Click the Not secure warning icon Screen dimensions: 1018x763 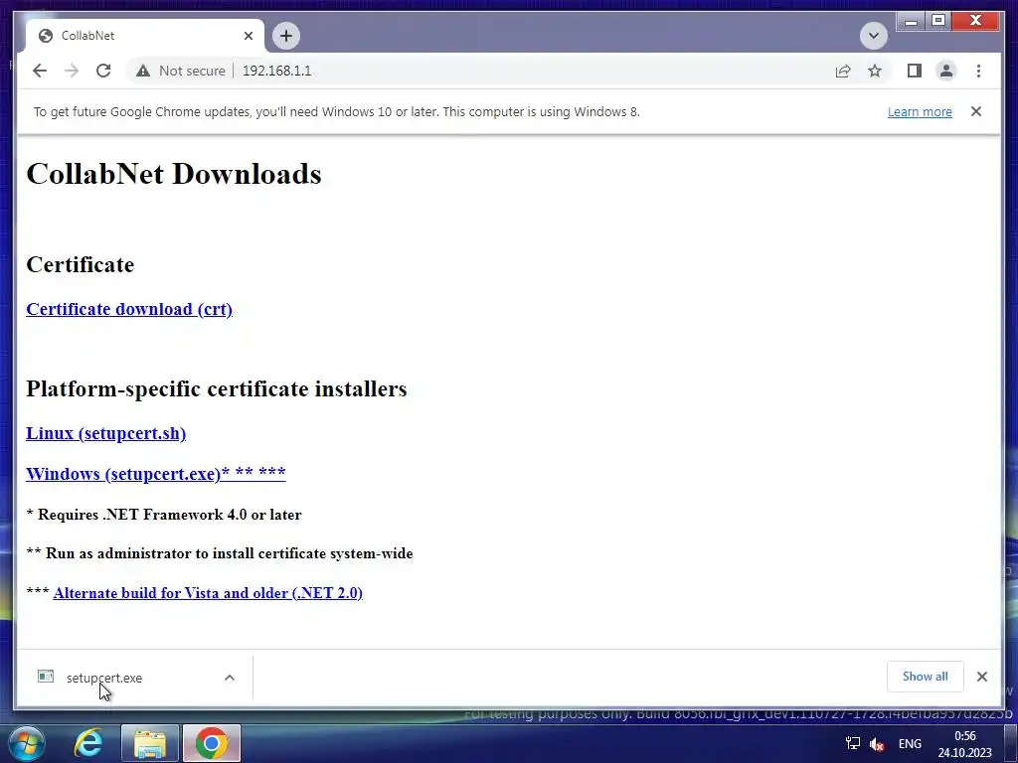click(x=143, y=71)
